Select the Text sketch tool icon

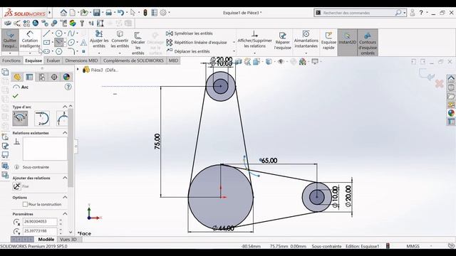click(83, 43)
